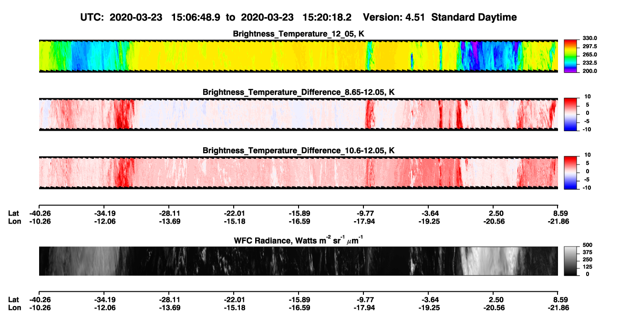Click longitude -17.94 below the WFC Radiance panel

[x=363, y=308]
